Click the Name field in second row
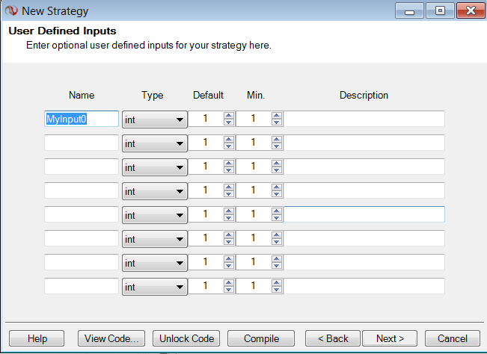Screen dimensions: 487x354 coord(82,143)
